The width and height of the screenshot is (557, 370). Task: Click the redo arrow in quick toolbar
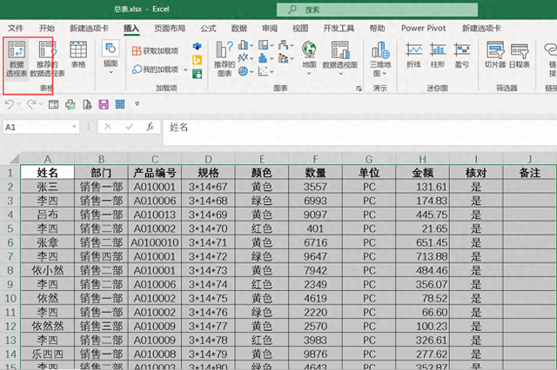coord(31,104)
